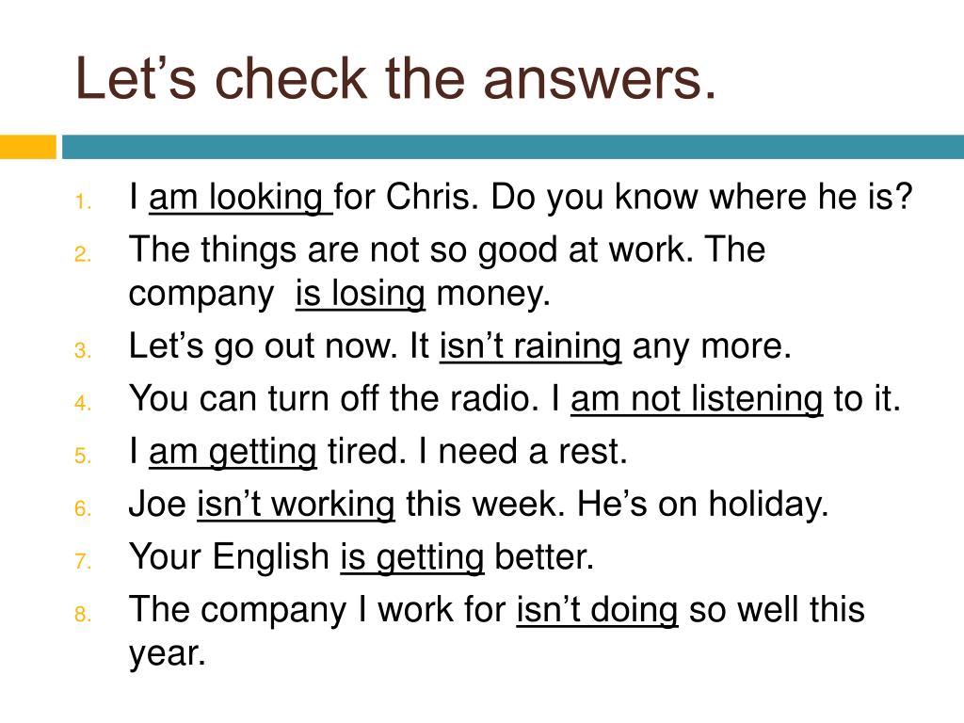Select underlined answer "isn't raining"
Viewport: 964px width, 723px height.
point(530,346)
